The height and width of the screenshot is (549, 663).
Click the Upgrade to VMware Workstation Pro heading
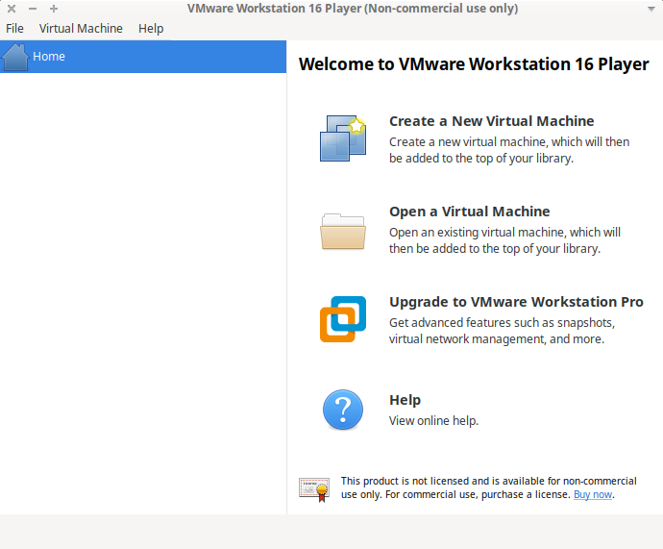point(516,302)
